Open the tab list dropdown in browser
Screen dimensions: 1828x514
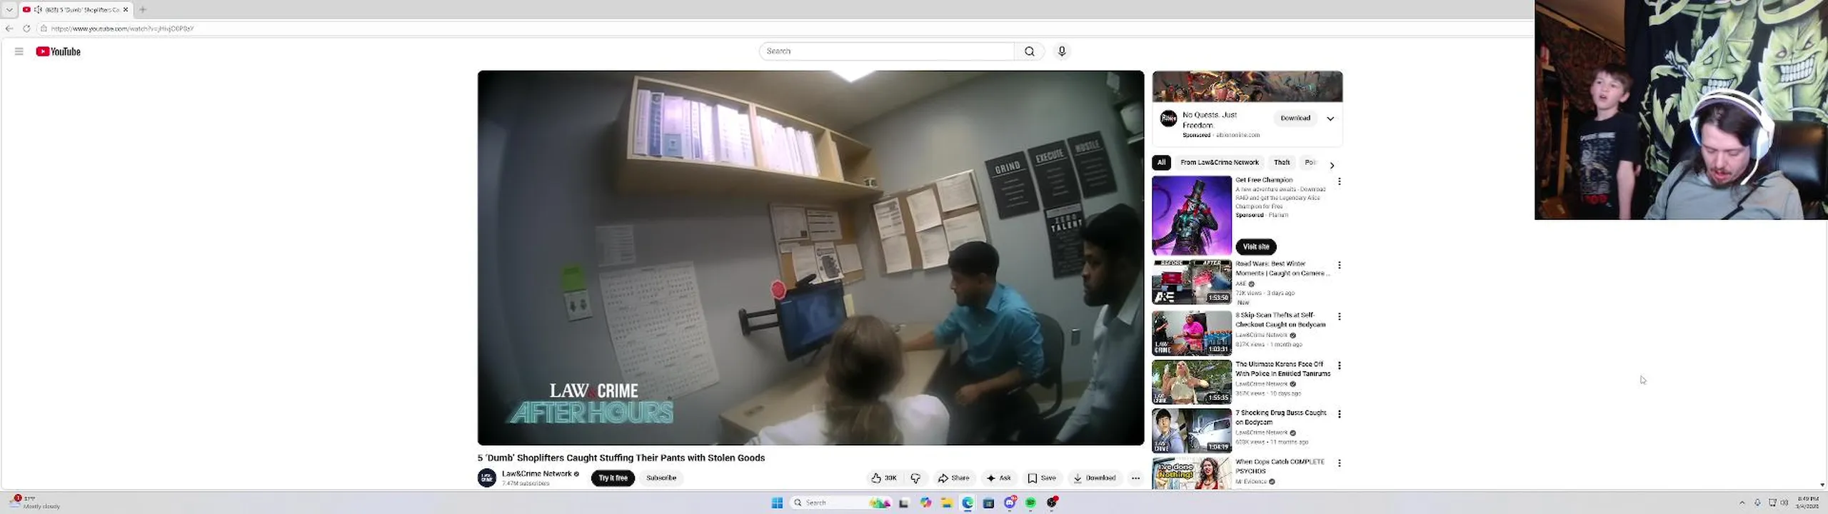pyautogui.click(x=9, y=9)
